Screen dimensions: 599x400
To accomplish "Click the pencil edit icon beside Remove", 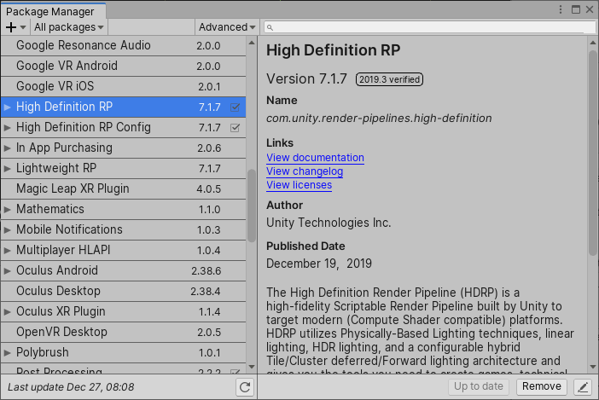I will 583,387.
